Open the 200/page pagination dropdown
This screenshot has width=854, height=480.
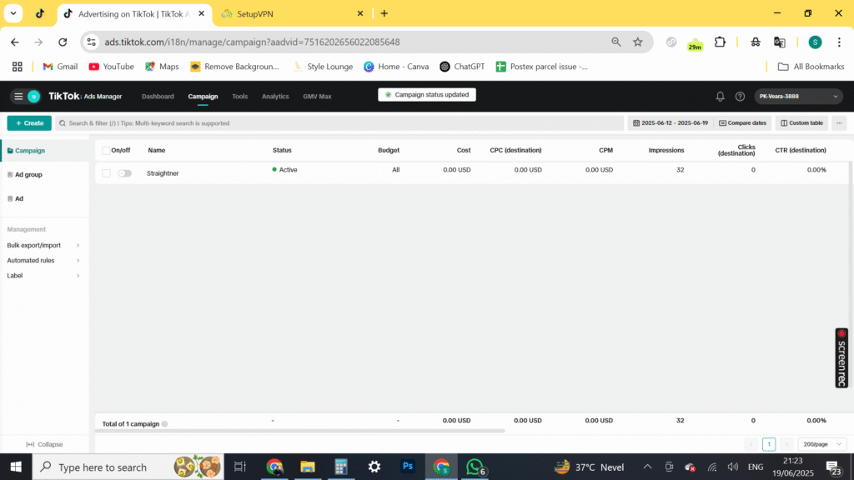pyautogui.click(x=821, y=445)
